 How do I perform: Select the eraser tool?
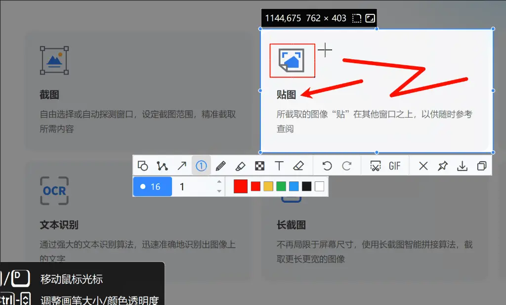[298, 166]
